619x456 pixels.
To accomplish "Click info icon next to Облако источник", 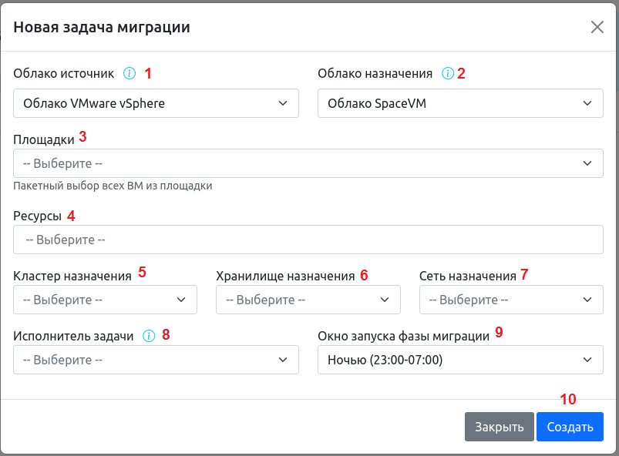I will coord(130,74).
